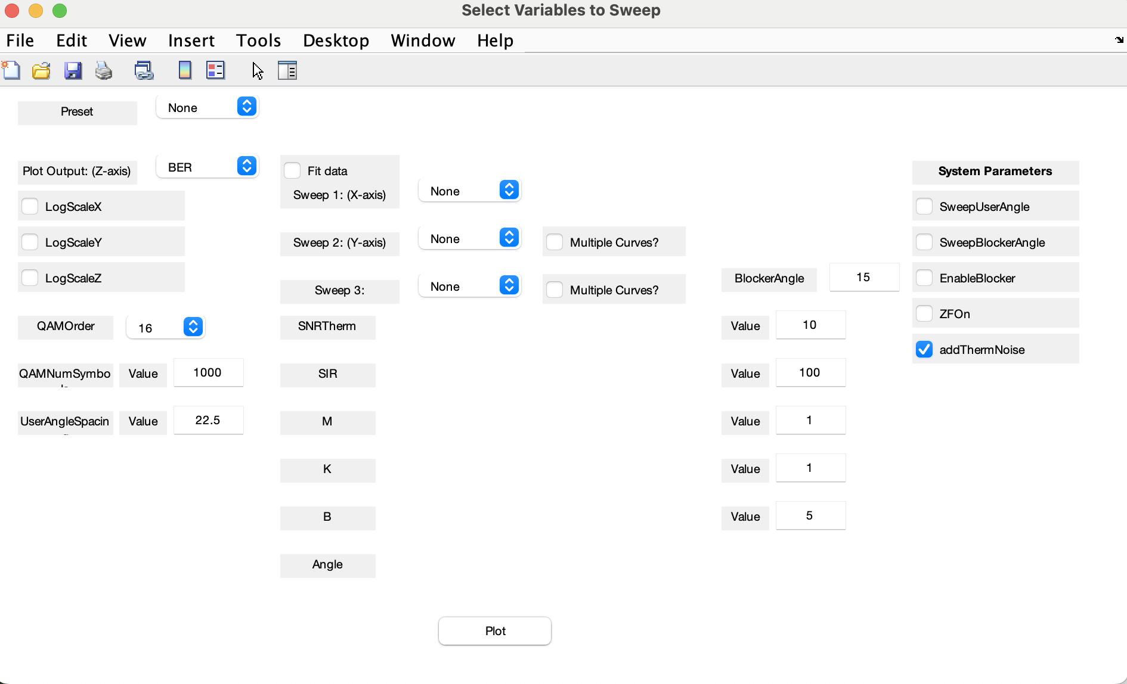Open the Property Inspector toolbar icon
Image resolution: width=1127 pixels, height=684 pixels.
click(287, 70)
